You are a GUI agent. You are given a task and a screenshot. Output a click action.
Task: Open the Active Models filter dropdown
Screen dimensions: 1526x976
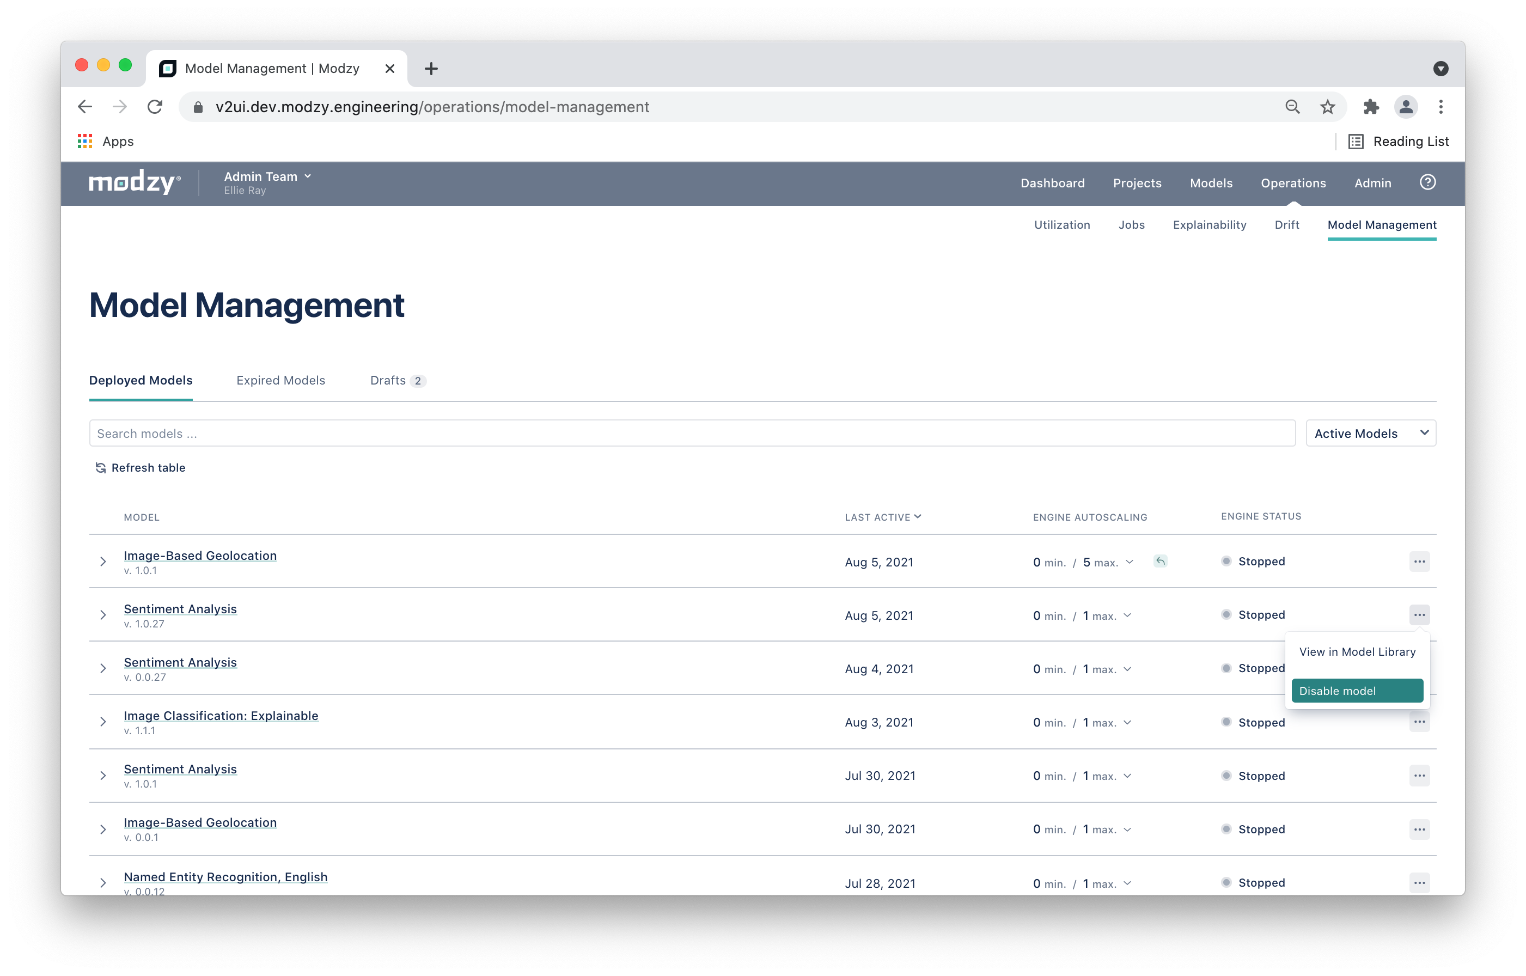[x=1371, y=434]
